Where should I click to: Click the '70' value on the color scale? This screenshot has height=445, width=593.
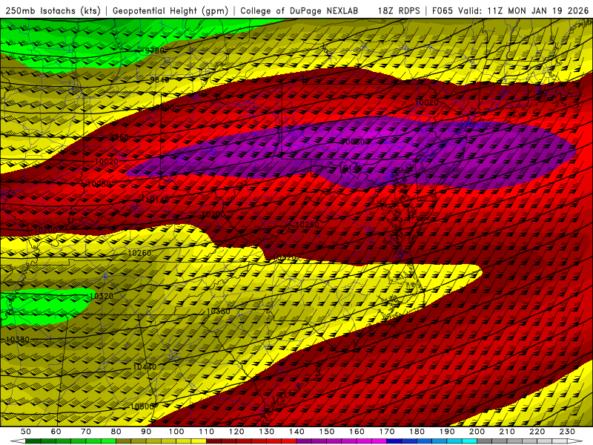(x=86, y=432)
